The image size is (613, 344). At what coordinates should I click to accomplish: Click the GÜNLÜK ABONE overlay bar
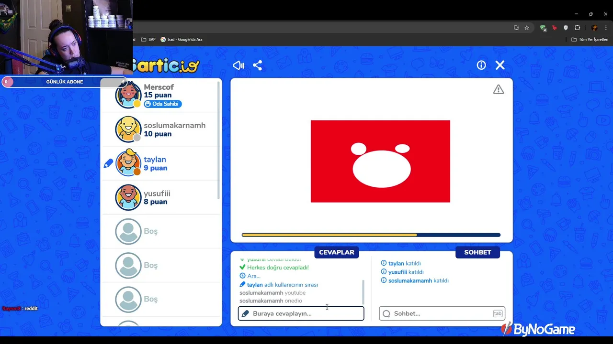(x=65, y=82)
